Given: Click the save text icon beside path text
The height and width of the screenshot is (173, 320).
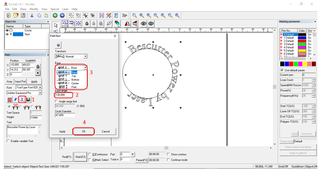Looking at the screenshot, I should [x=28, y=99].
